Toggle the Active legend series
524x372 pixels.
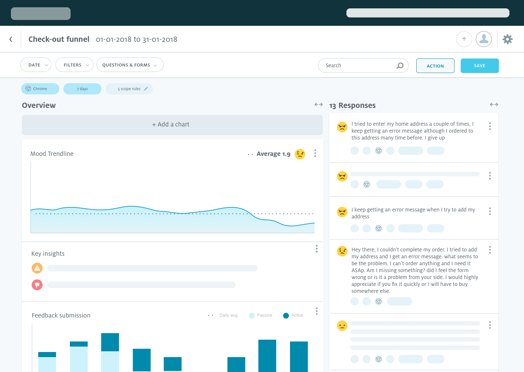point(293,315)
